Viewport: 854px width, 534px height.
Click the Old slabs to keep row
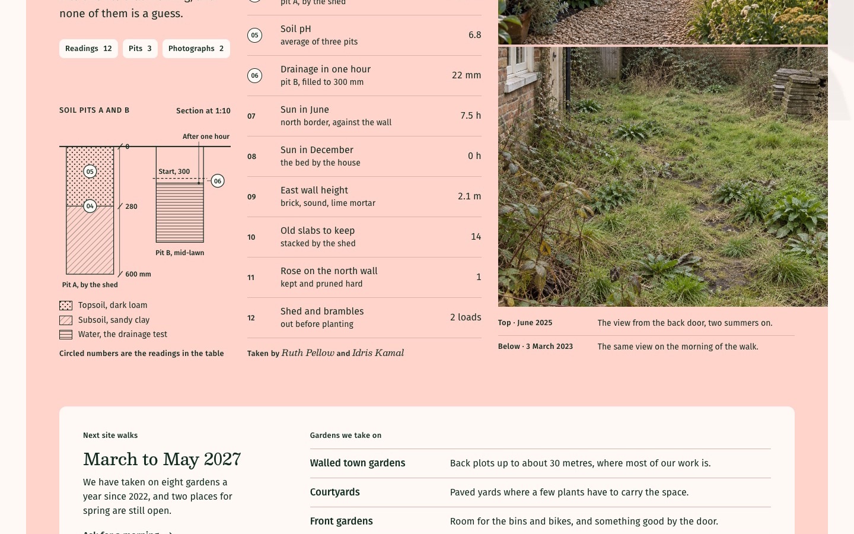[x=364, y=237]
